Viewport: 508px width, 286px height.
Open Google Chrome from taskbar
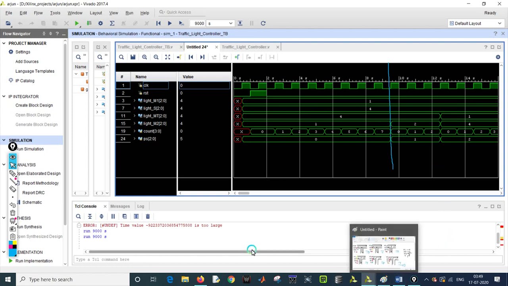[231, 279]
